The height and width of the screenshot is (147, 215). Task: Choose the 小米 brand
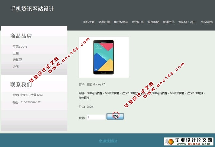click(x=16, y=66)
